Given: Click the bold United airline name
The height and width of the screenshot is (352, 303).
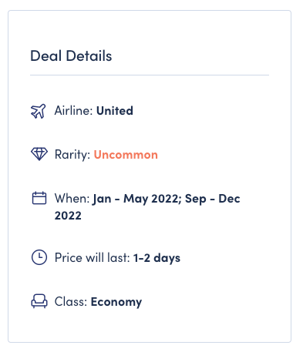Looking at the screenshot, I should point(115,111).
